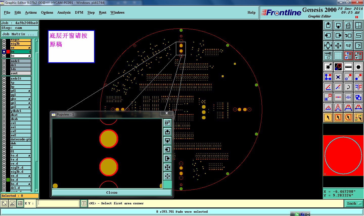The image size is (364, 216).
Task: Toggle the datecode-pte layer checkbox
Action: pos(4,139)
